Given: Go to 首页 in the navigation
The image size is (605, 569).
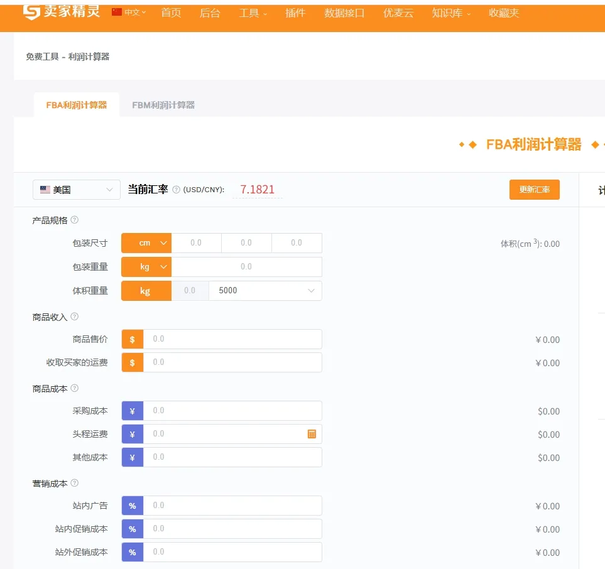Looking at the screenshot, I should (x=171, y=13).
